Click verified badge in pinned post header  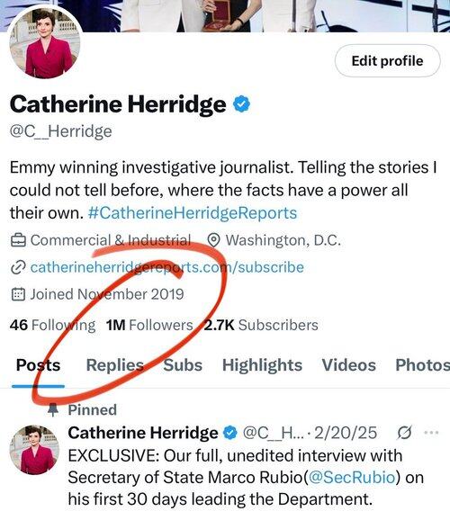pos(230,433)
